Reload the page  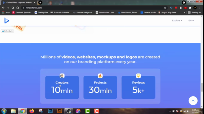click(13, 8)
